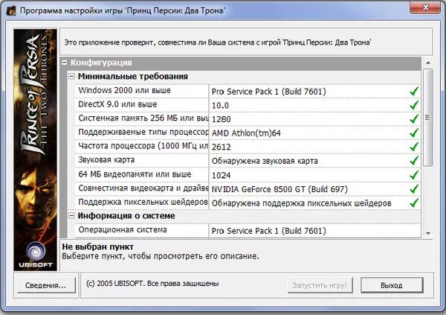Click green checkmark in 64 МБ видеопамяти row
This screenshot has width=446, height=315.
click(x=414, y=175)
